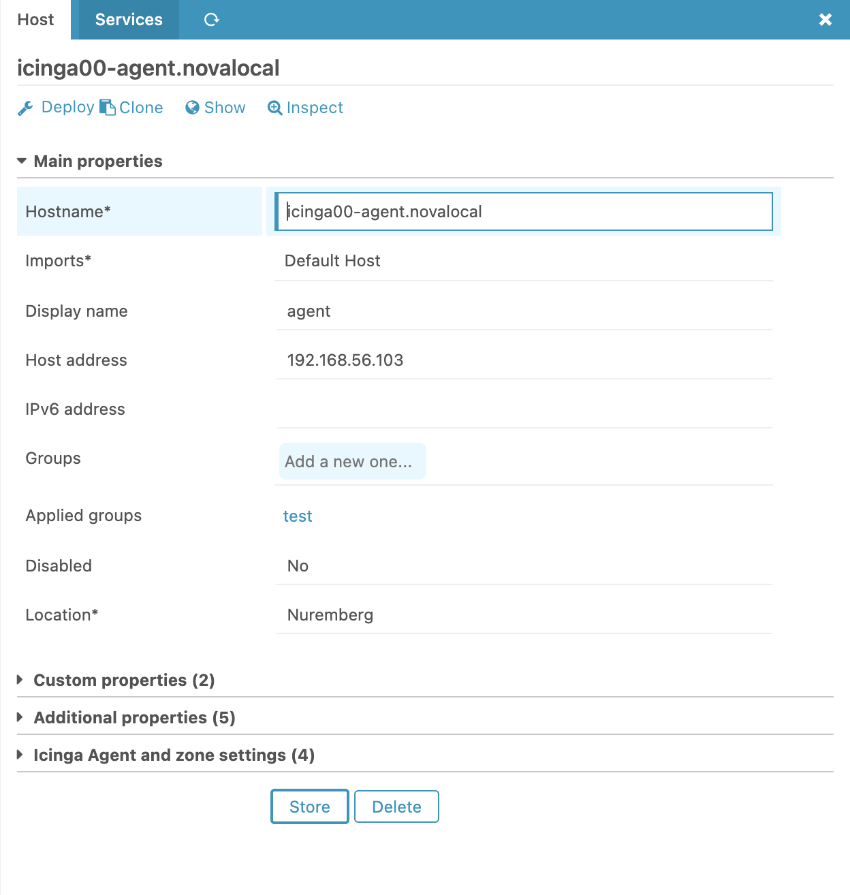
Task: Click Add a new one groups field
Action: click(x=352, y=461)
